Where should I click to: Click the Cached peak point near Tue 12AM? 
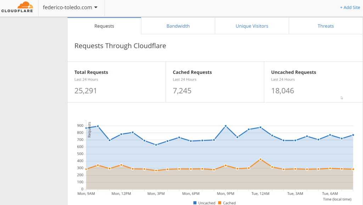(x=261, y=159)
